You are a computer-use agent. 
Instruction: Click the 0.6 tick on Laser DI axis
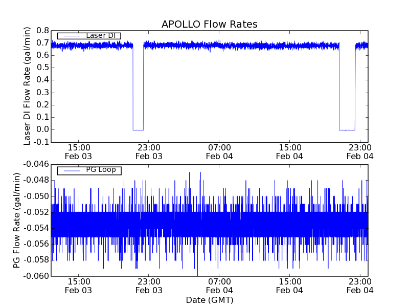(43, 55)
